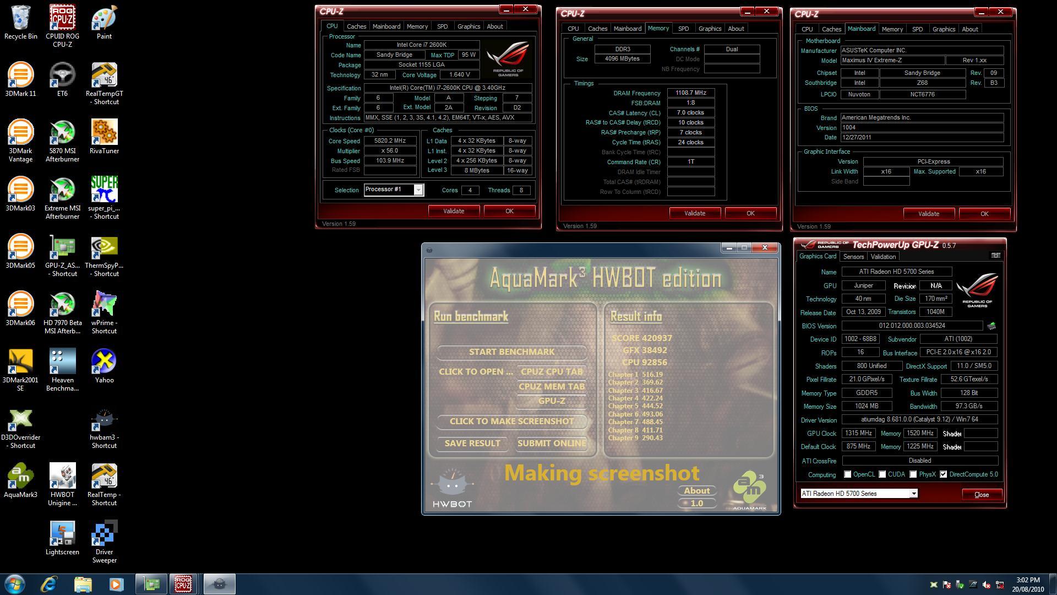This screenshot has width=1057, height=595.
Task: Open GPU-Z_AS shortcut icon
Action: click(62, 255)
